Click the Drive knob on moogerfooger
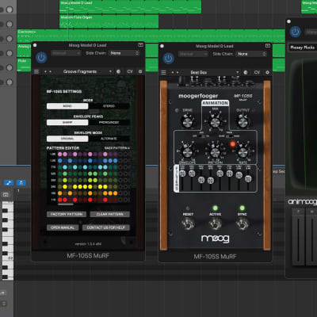Viewport: 317px width, 317px height. [x=187, y=122]
